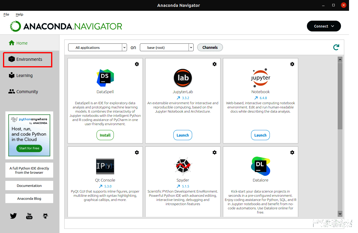358x233 pixels.
Task: Open the YouTube link icon
Action: [29, 216]
